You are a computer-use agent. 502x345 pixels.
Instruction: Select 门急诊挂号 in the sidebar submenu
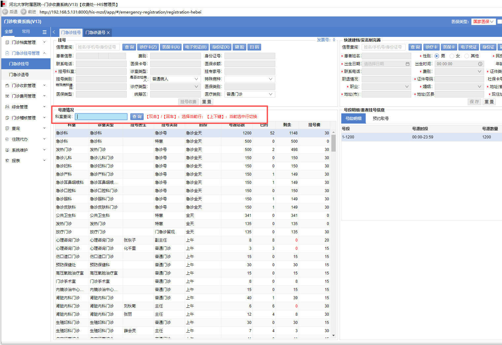(x=26, y=64)
